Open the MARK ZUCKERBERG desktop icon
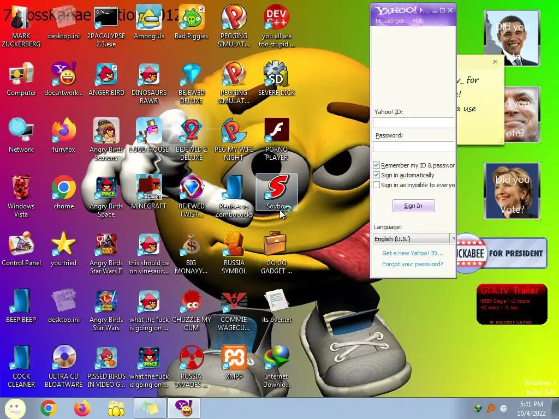 pyautogui.click(x=21, y=26)
